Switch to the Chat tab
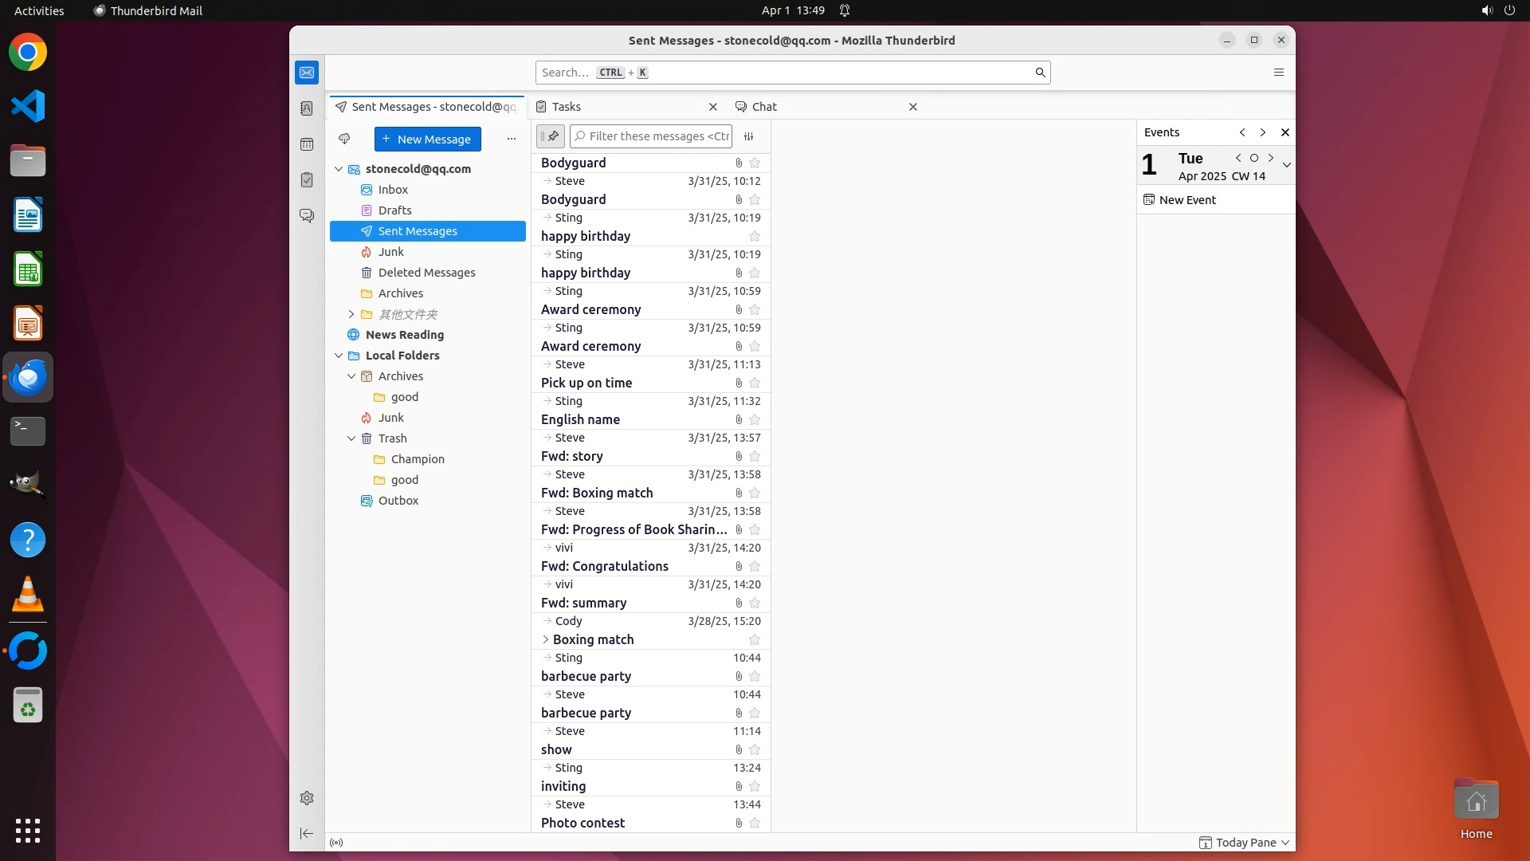Image resolution: width=1530 pixels, height=861 pixels. coord(763,107)
